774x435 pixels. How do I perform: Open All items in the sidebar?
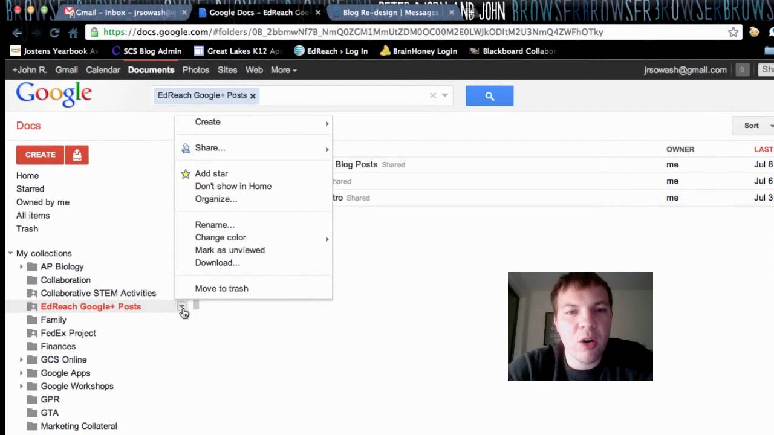coord(33,215)
